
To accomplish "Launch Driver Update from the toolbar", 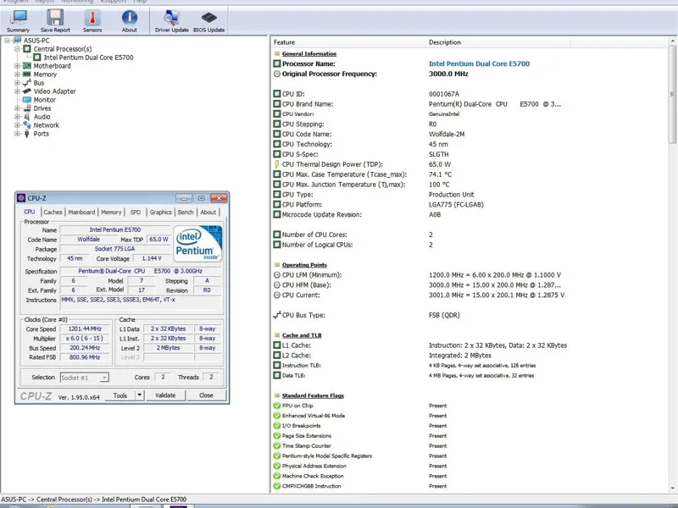I will pos(171,19).
